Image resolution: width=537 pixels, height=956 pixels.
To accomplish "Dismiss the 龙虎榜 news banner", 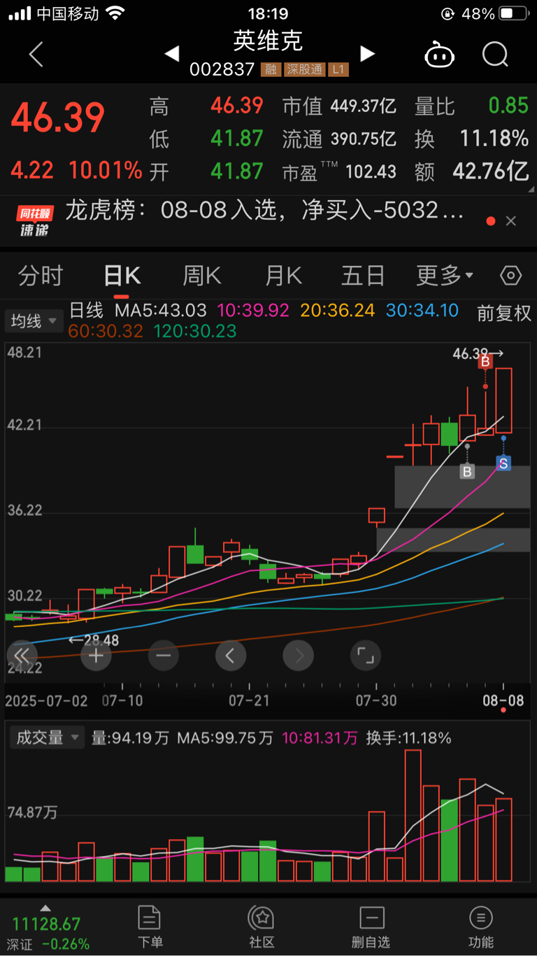I will click(511, 221).
